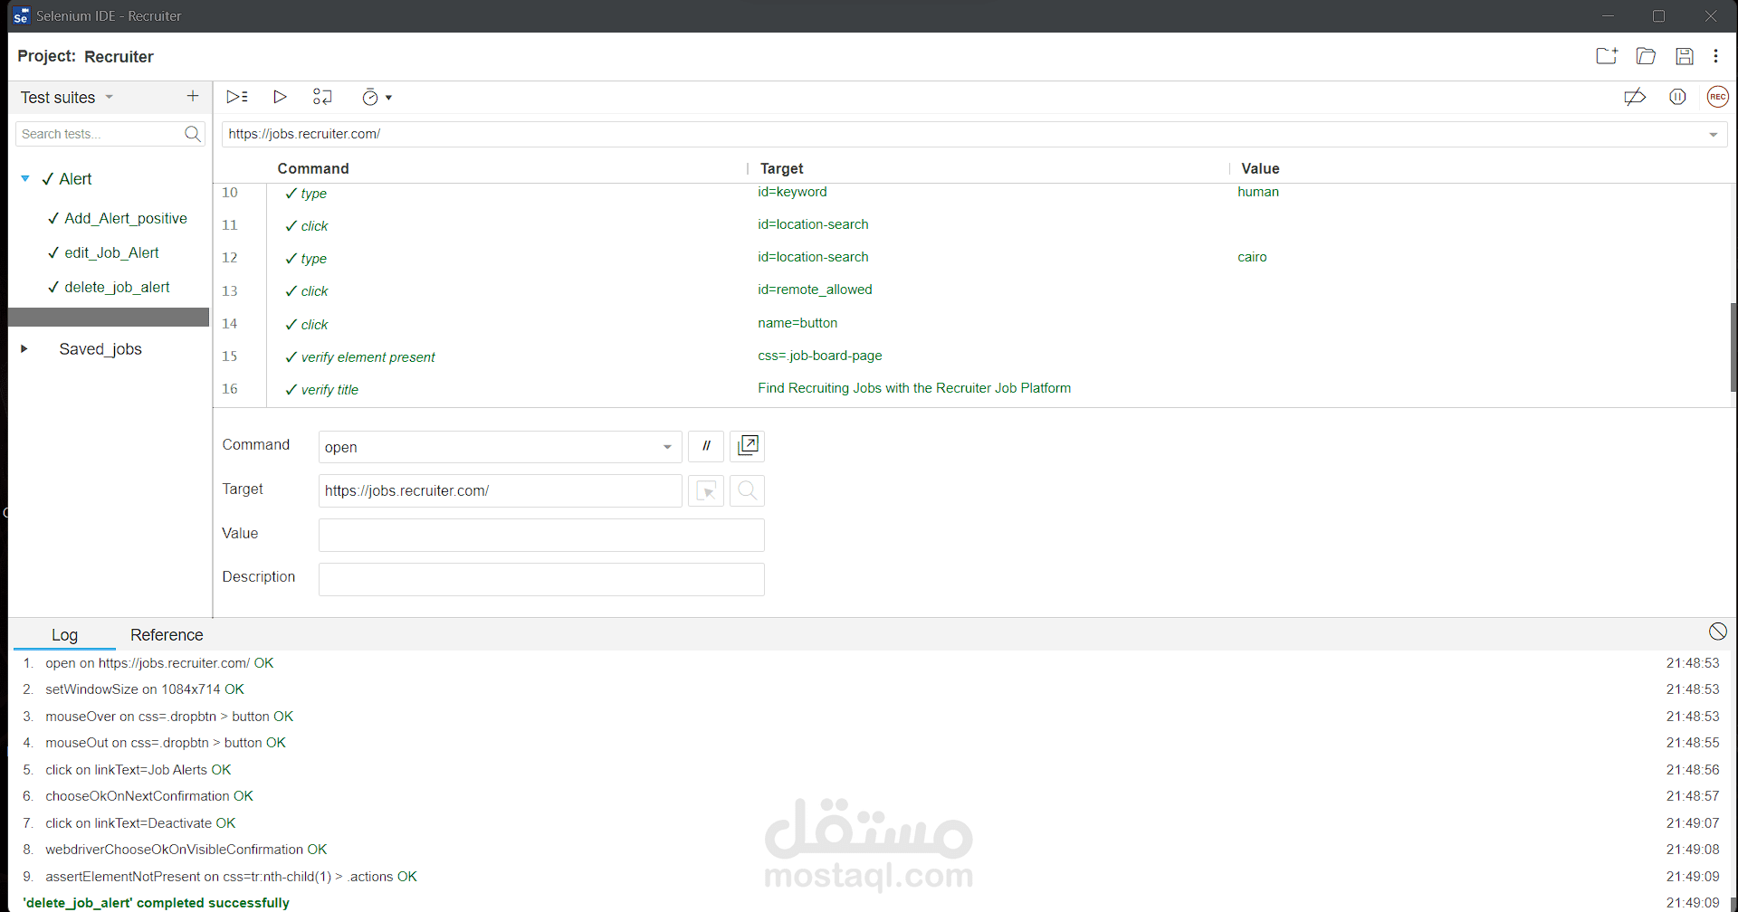Click 'delete_job_alert completed successfully' log message
1738x912 pixels.
pyautogui.click(x=156, y=903)
